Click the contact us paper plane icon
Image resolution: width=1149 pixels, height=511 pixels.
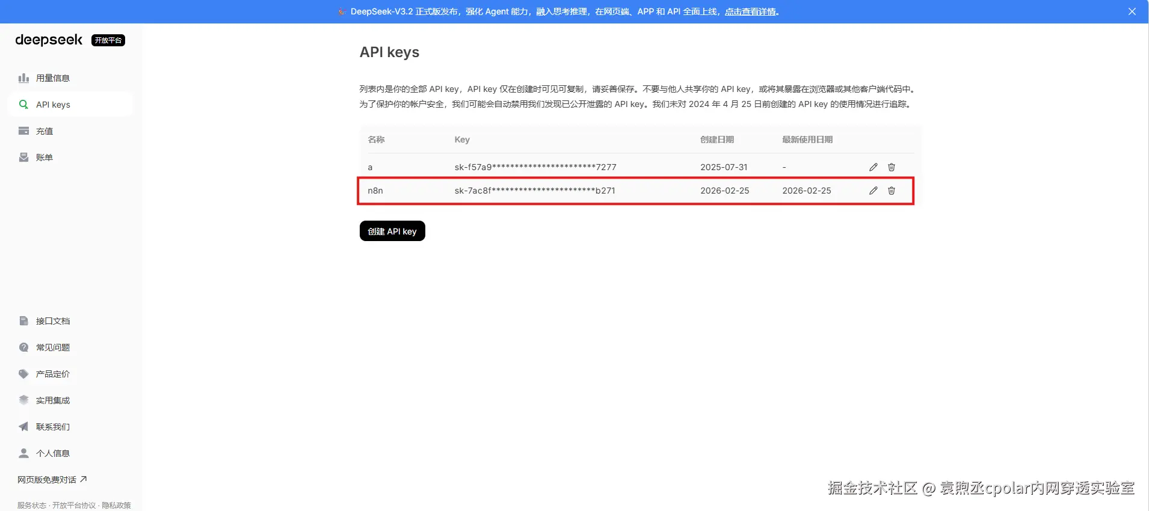coord(23,427)
